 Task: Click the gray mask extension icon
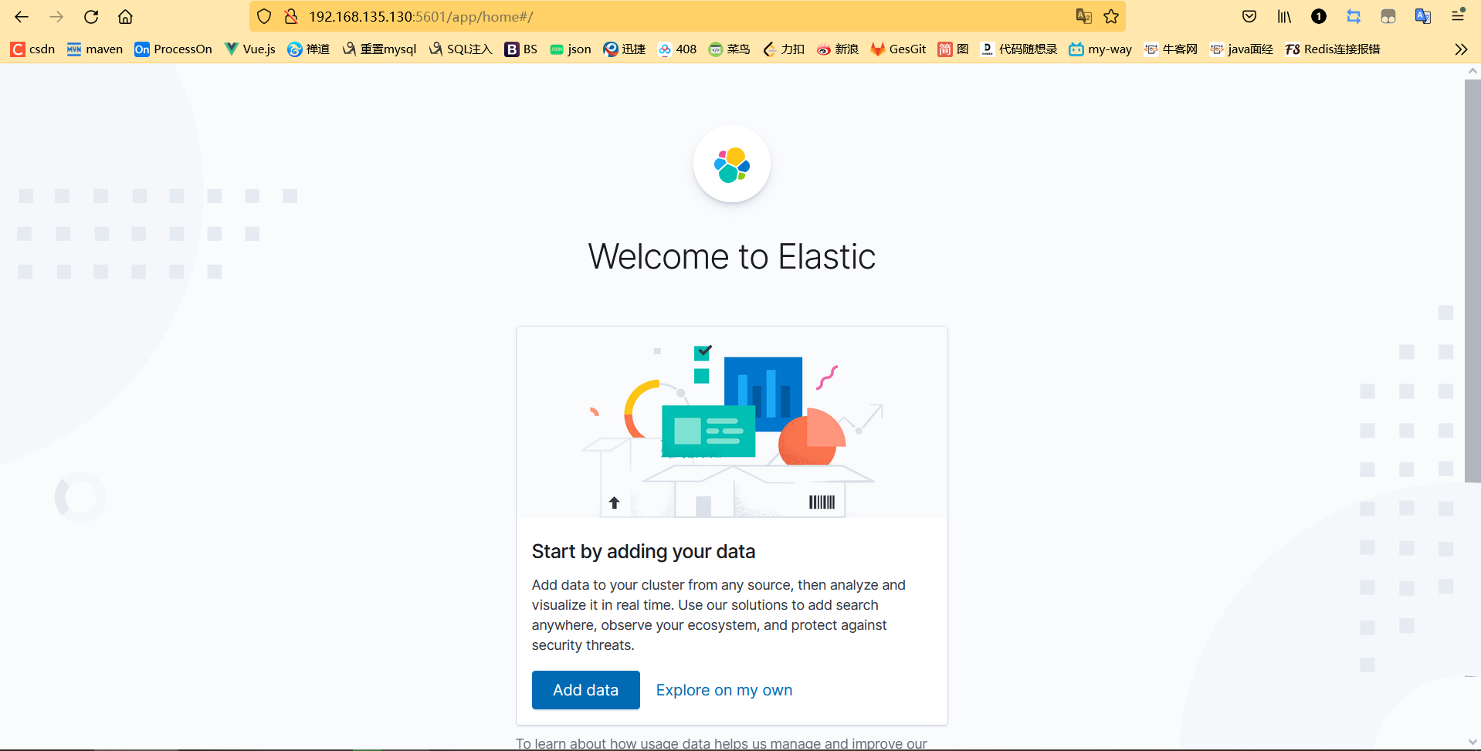(1388, 16)
